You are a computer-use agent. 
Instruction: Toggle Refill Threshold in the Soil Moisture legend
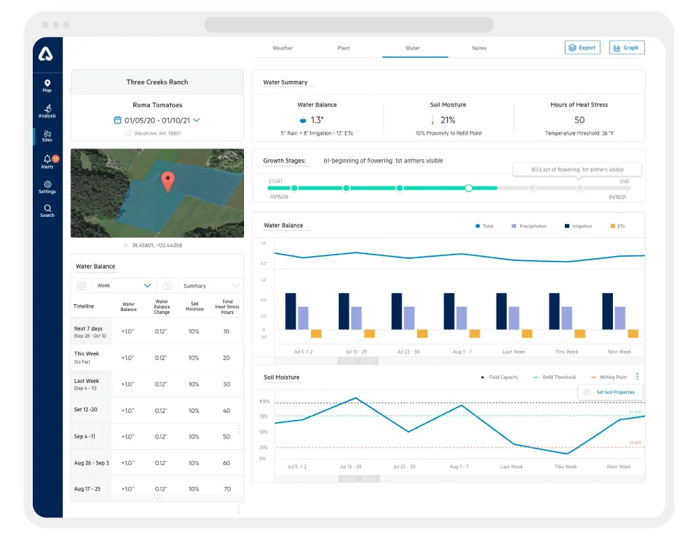(x=554, y=377)
